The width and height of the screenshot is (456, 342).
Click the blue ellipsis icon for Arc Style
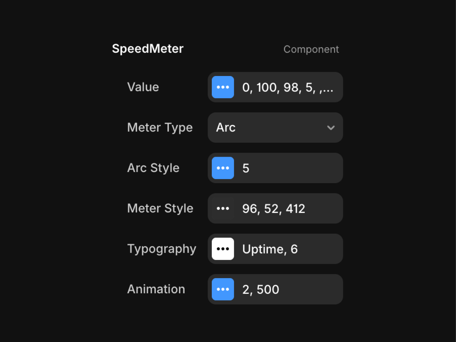point(223,168)
